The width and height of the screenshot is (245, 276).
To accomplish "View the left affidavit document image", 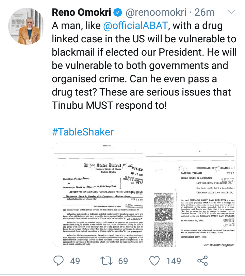I will [98, 195].
